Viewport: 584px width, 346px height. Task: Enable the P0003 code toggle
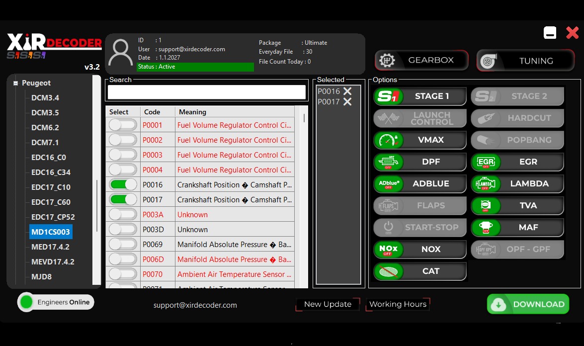point(123,155)
